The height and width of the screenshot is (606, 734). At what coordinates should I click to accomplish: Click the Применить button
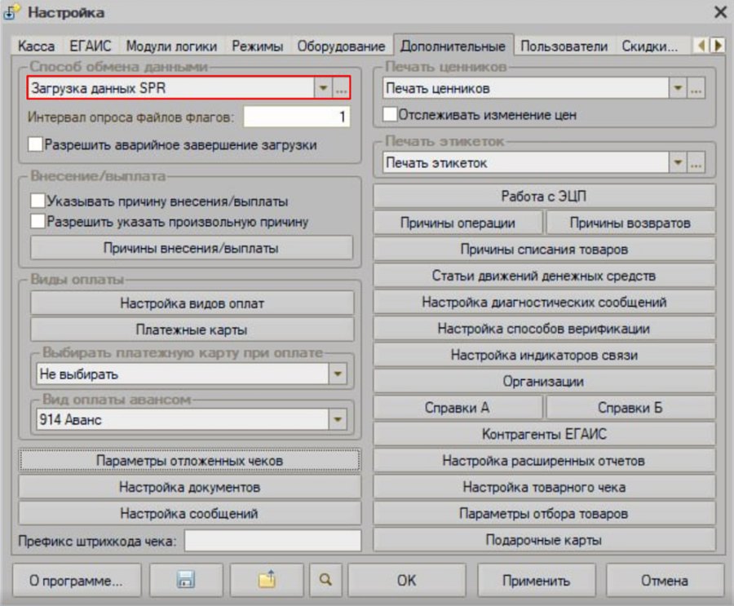(x=537, y=580)
